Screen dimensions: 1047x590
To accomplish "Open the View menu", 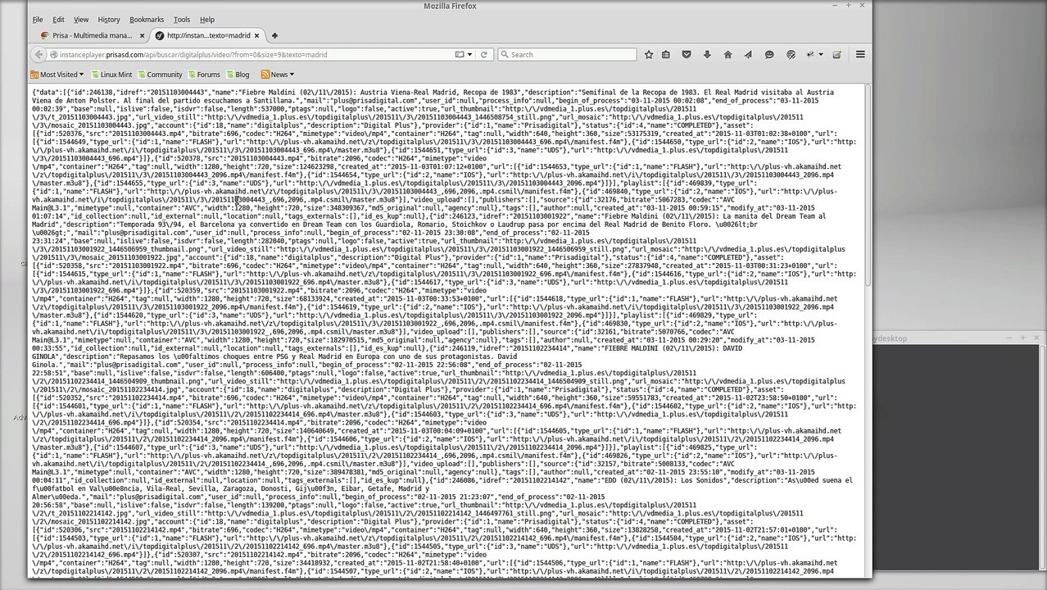I will tap(81, 20).
